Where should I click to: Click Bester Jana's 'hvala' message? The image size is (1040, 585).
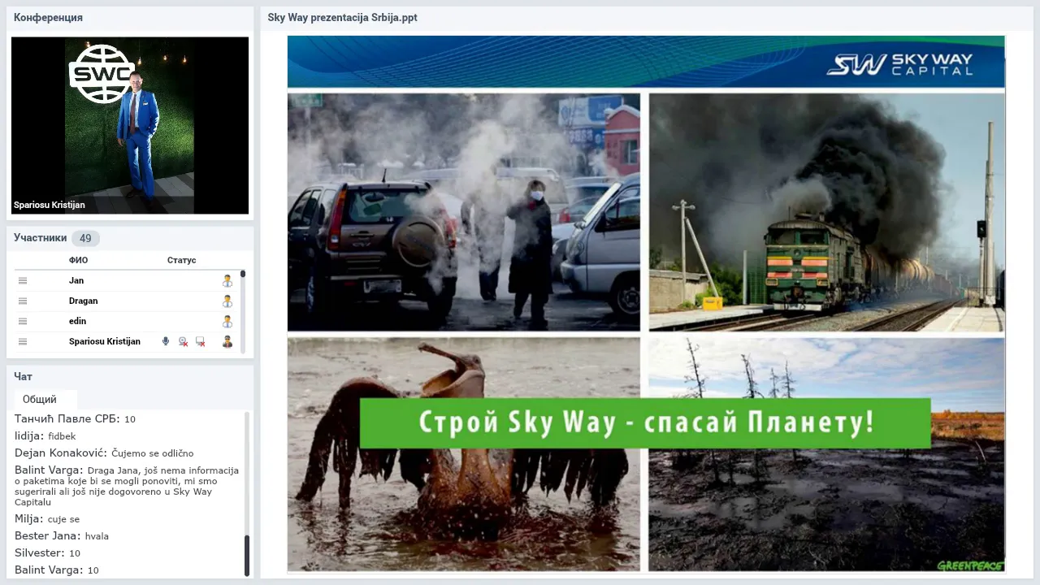pos(62,536)
